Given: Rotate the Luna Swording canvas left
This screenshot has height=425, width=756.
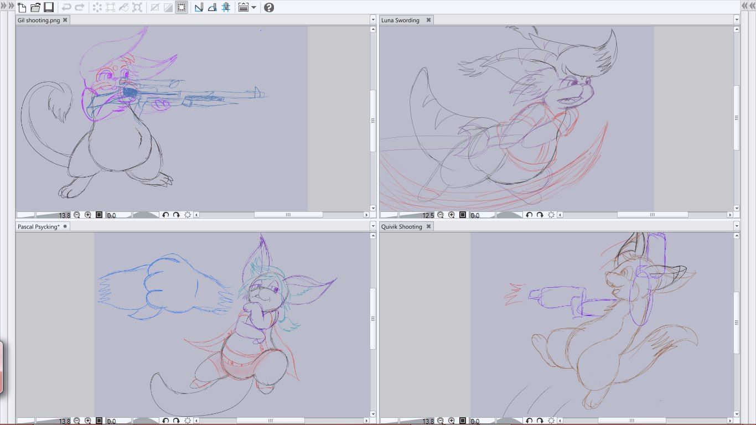Looking at the screenshot, I should (x=529, y=215).
